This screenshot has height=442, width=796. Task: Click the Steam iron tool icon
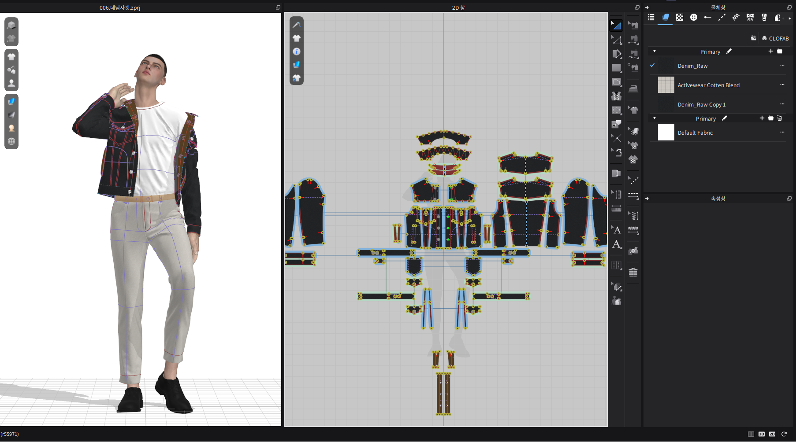633,88
